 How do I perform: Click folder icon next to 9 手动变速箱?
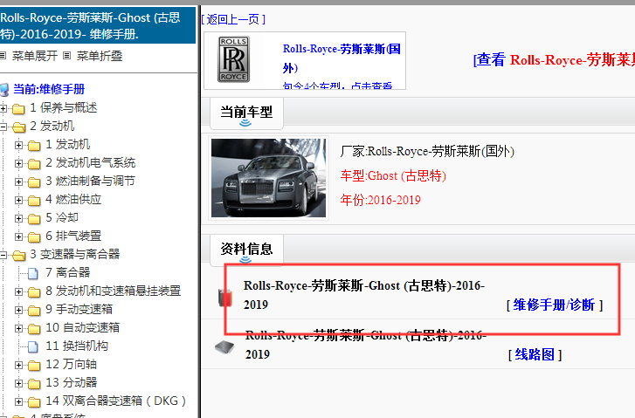(x=34, y=310)
